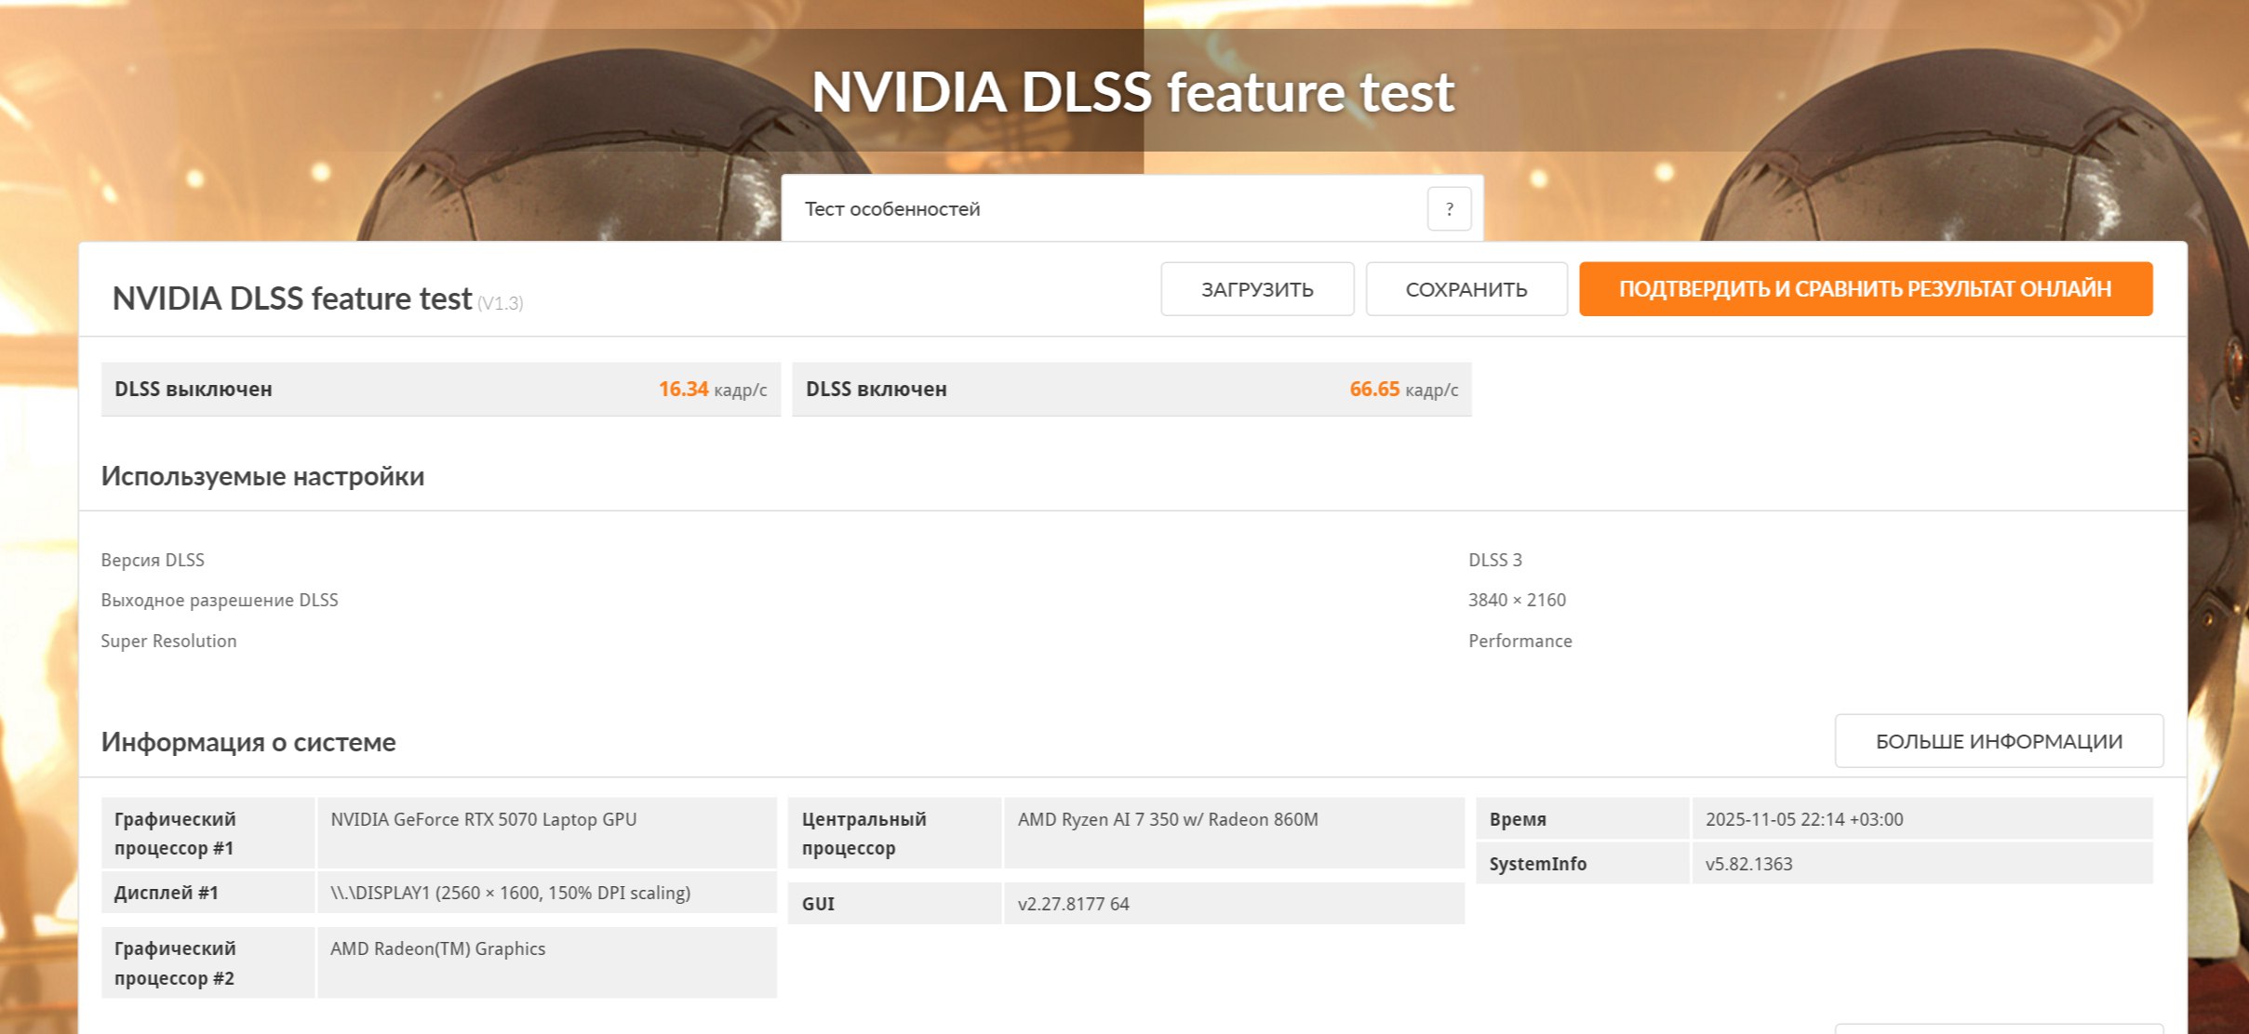Click the Информация о системе heading

coord(248,742)
